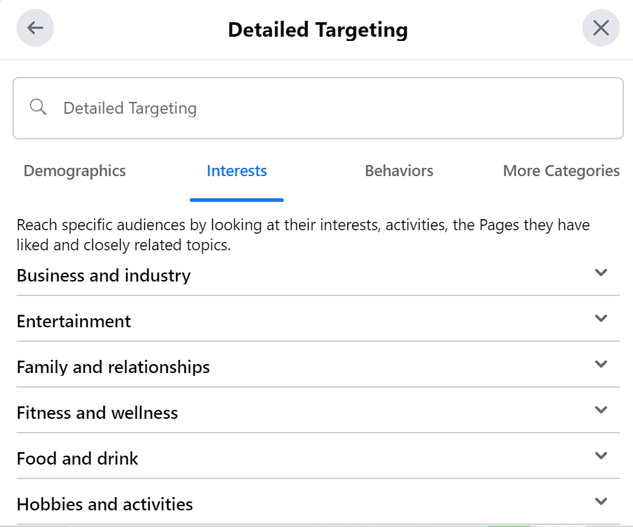Image resolution: width=633 pixels, height=527 pixels.
Task: Click the Hobbies and activities row
Action: (x=105, y=504)
